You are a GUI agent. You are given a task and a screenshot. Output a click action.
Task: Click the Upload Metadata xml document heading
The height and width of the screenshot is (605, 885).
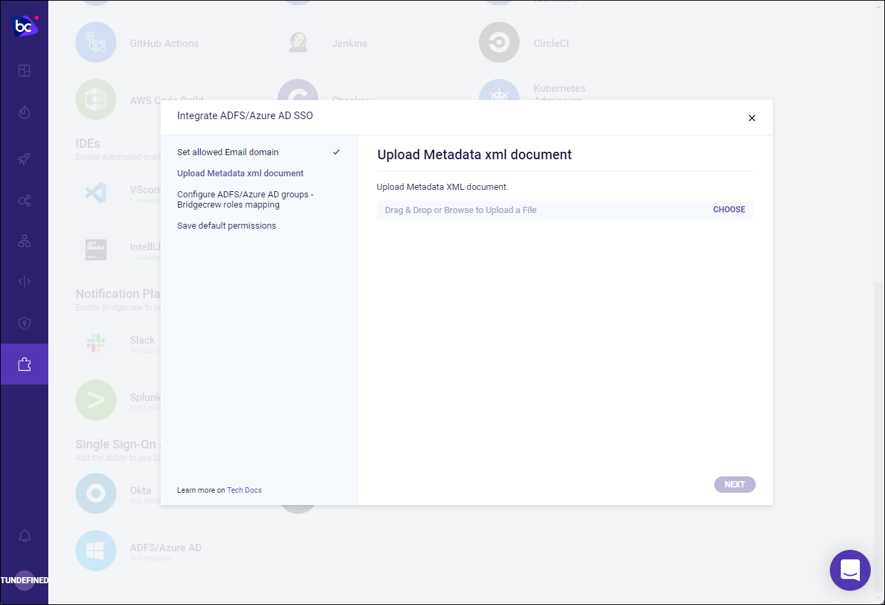[x=475, y=154]
